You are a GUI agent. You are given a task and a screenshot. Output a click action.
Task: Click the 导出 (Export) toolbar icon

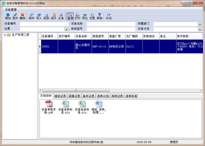point(85,16)
